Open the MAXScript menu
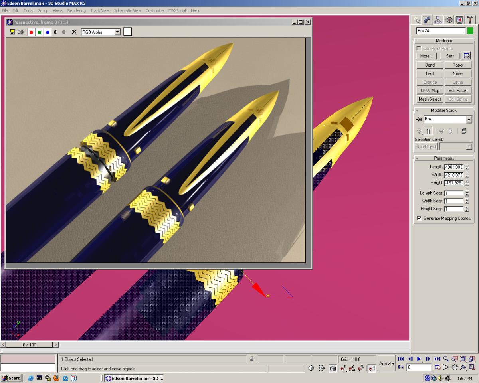The image size is (479, 383). click(x=177, y=10)
